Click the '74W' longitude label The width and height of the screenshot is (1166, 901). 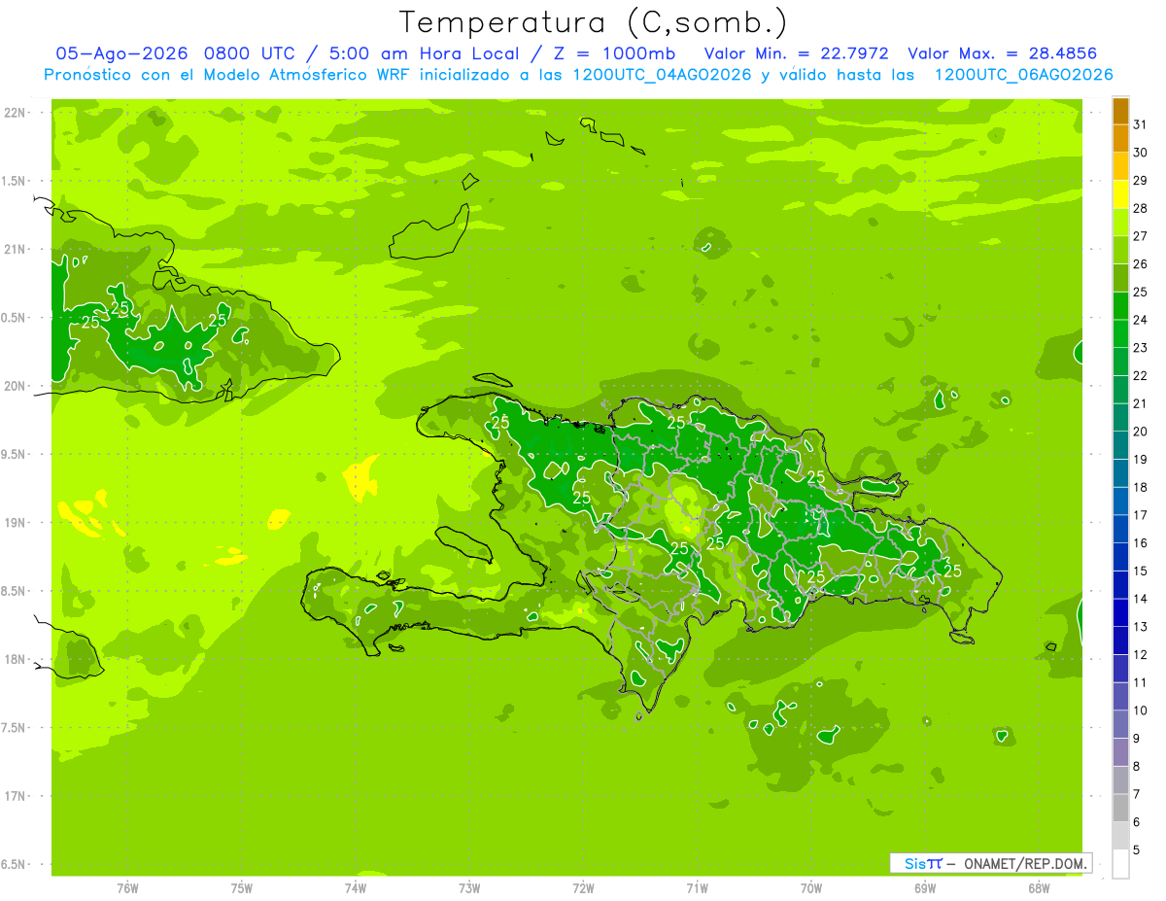[x=356, y=888]
